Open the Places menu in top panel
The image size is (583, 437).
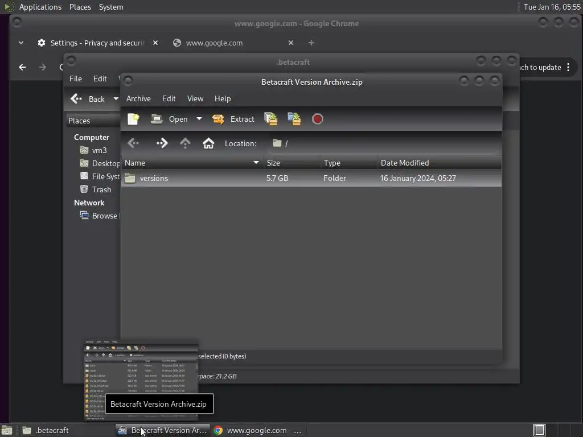80,7
